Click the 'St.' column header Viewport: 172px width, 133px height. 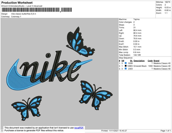point(131,61)
